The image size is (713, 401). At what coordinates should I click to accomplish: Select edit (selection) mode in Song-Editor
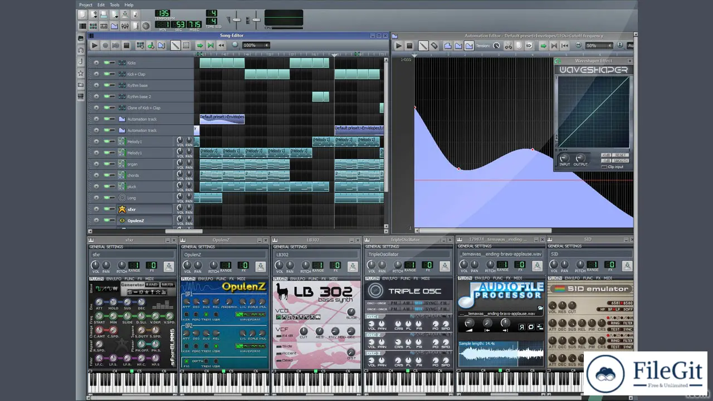186,45
